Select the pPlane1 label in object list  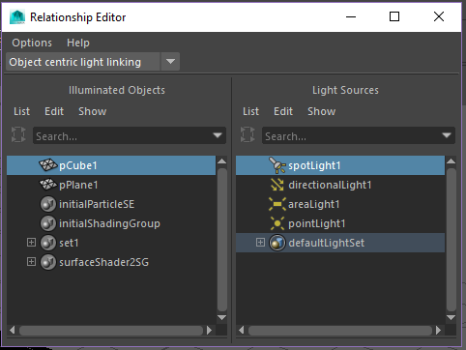tap(78, 185)
